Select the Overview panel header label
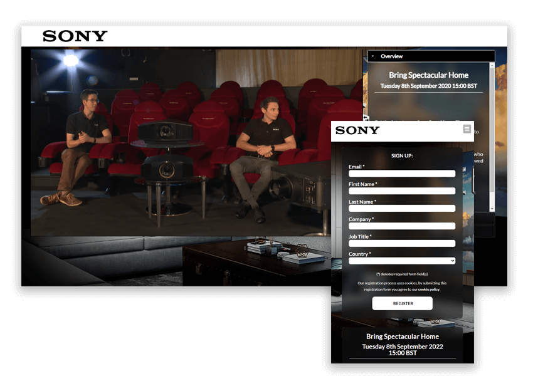The image size is (533, 376). pos(391,56)
